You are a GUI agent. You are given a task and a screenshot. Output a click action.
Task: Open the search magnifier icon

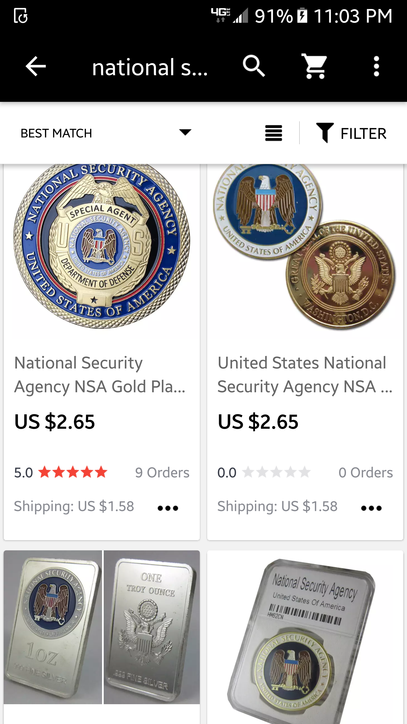tap(254, 66)
